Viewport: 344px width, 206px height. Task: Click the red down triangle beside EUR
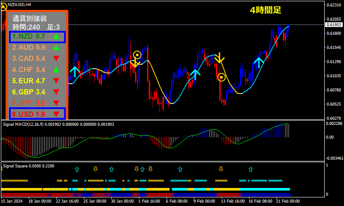56,81
